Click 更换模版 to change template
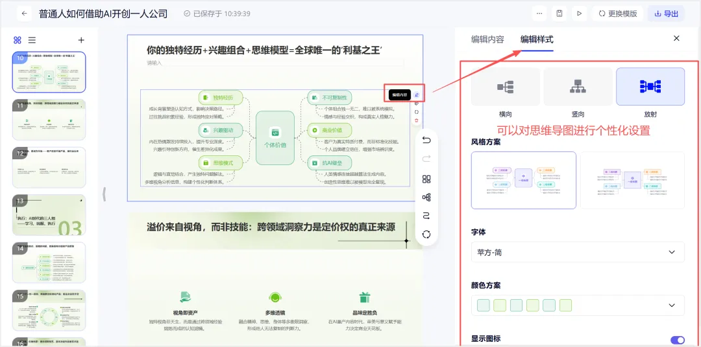The image size is (701, 347). [x=618, y=14]
